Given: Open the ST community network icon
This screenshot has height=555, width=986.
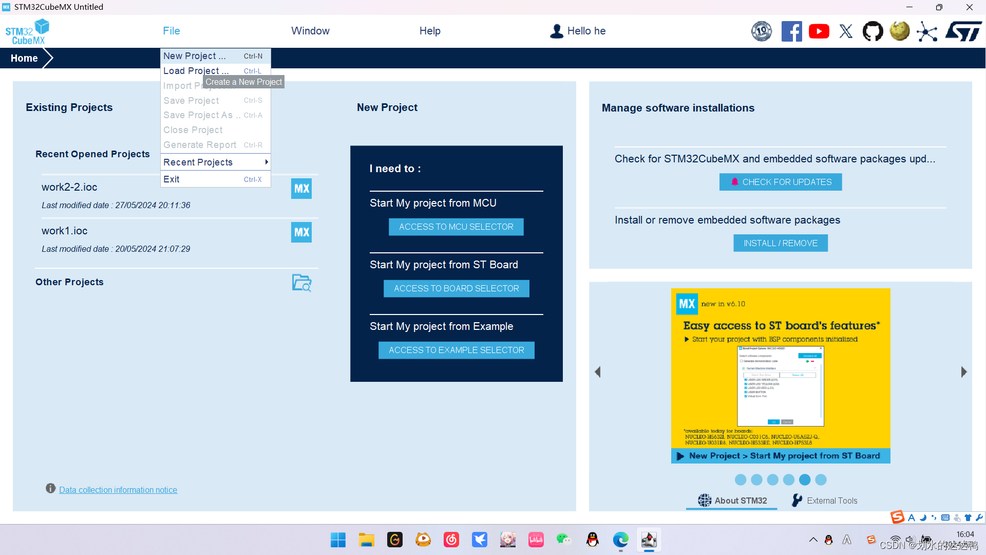Looking at the screenshot, I should (927, 31).
